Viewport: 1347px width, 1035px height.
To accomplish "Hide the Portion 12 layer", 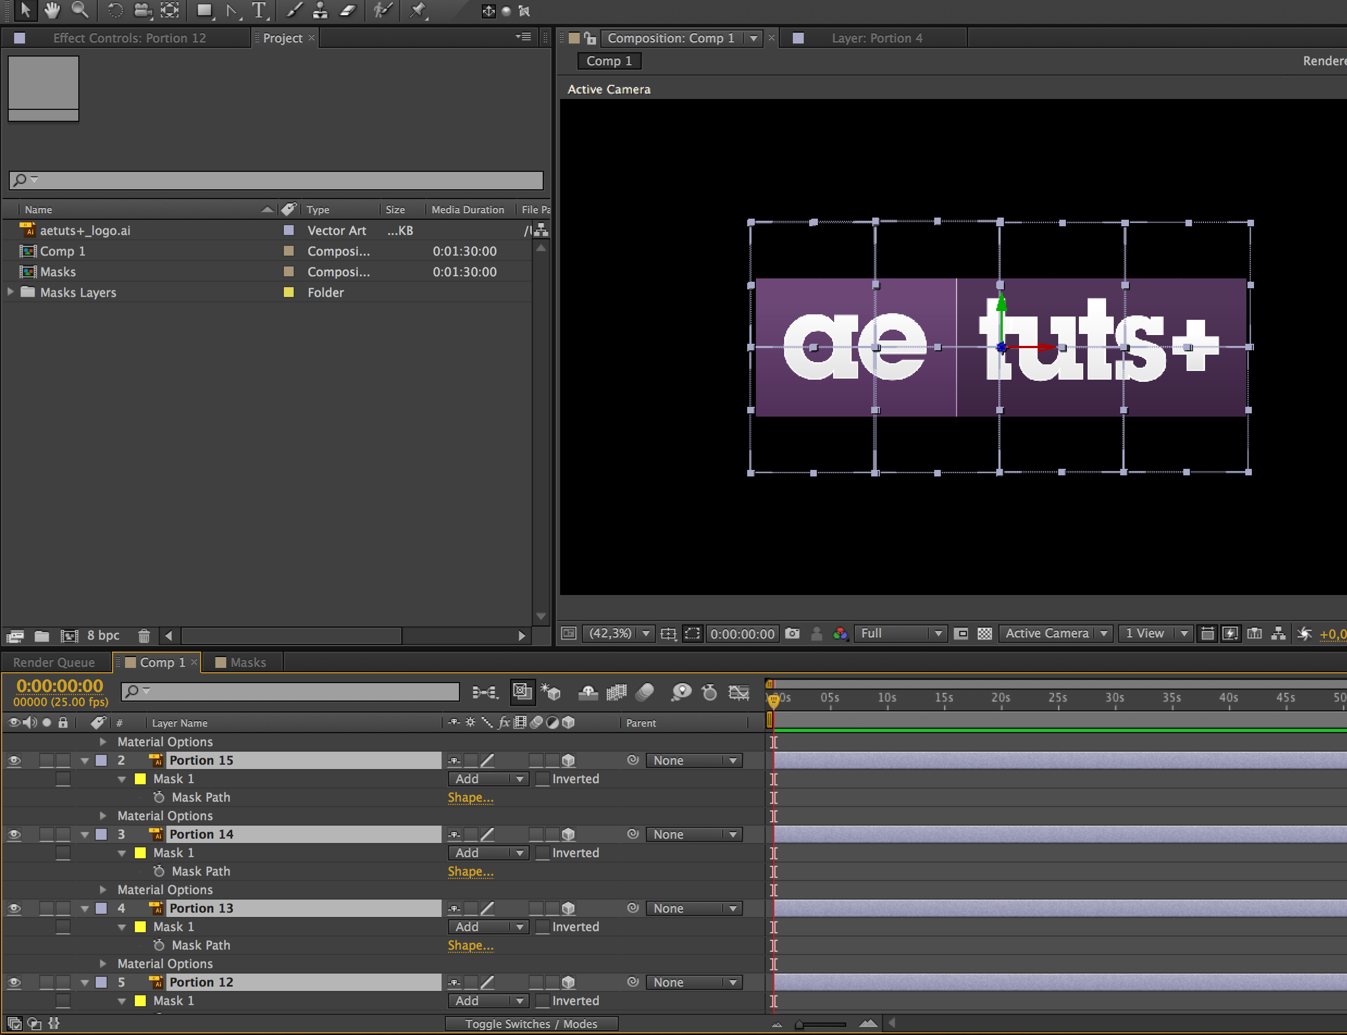I will (14, 982).
